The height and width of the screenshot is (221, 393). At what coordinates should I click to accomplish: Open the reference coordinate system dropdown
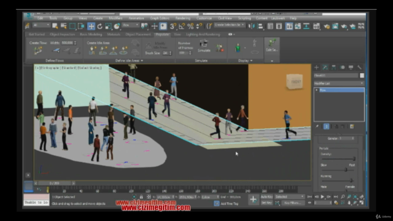[131, 25]
